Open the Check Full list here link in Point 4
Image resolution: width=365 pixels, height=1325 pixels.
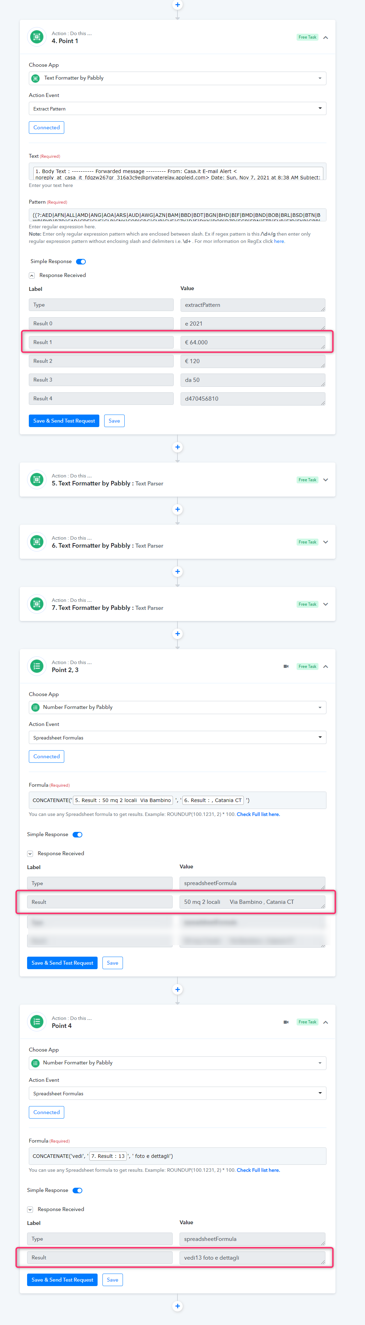[258, 1170]
